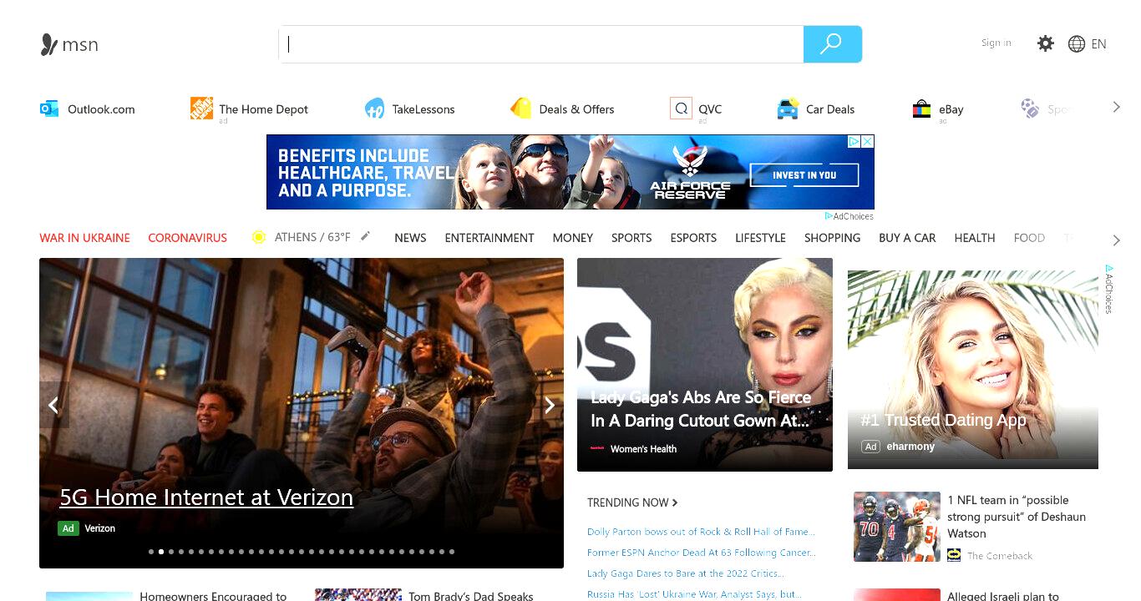Click the sun weather icon
Image resolution: width=1141 pixels, height=601 pixels.
point(259,237)
